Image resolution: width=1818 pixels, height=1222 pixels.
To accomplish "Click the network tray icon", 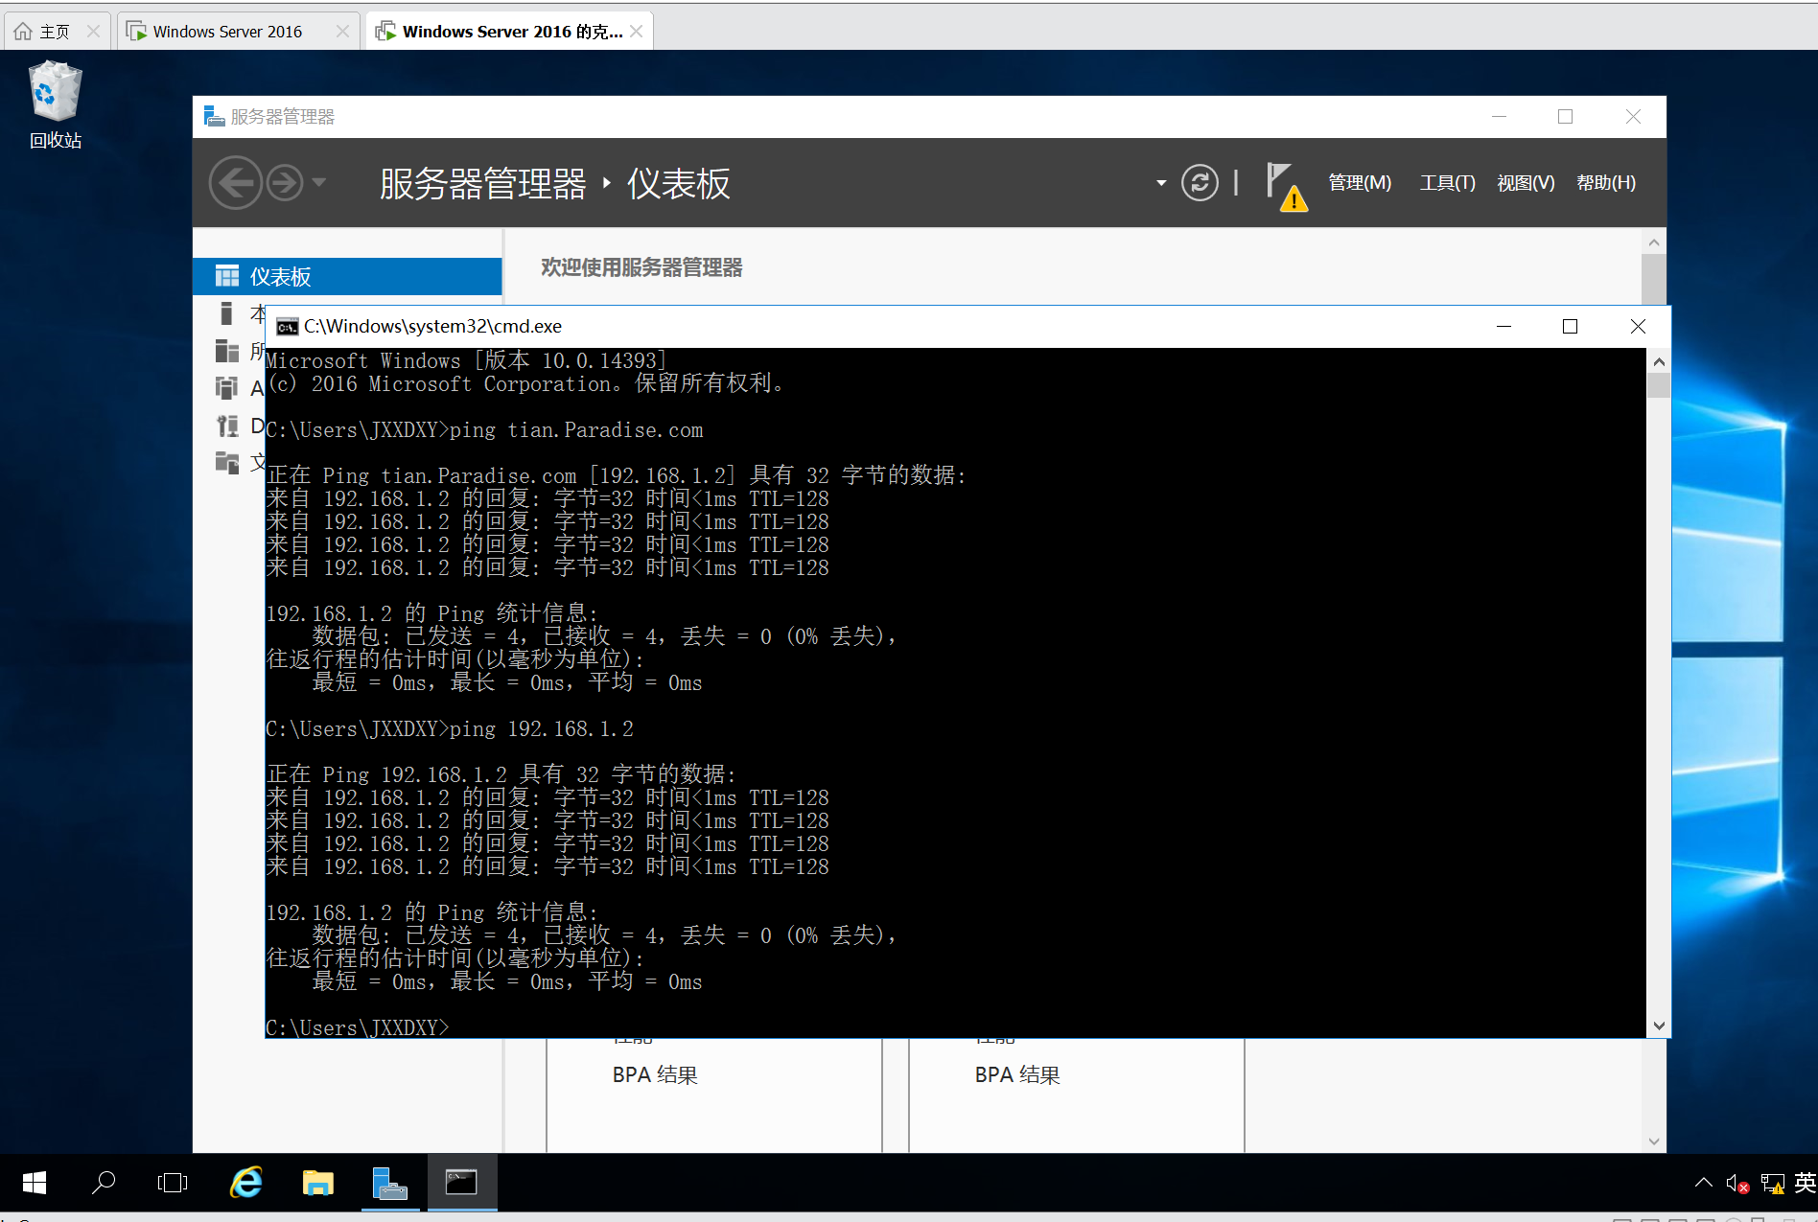I will pyautogui.click(x=1773, y=1184).
